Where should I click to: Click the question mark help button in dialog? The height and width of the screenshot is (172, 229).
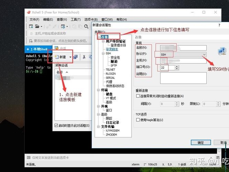coord(219,25)
